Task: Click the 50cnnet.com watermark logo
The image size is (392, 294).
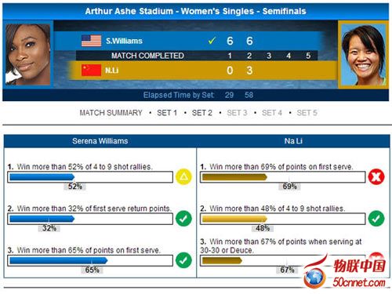Action: [345, 271]
